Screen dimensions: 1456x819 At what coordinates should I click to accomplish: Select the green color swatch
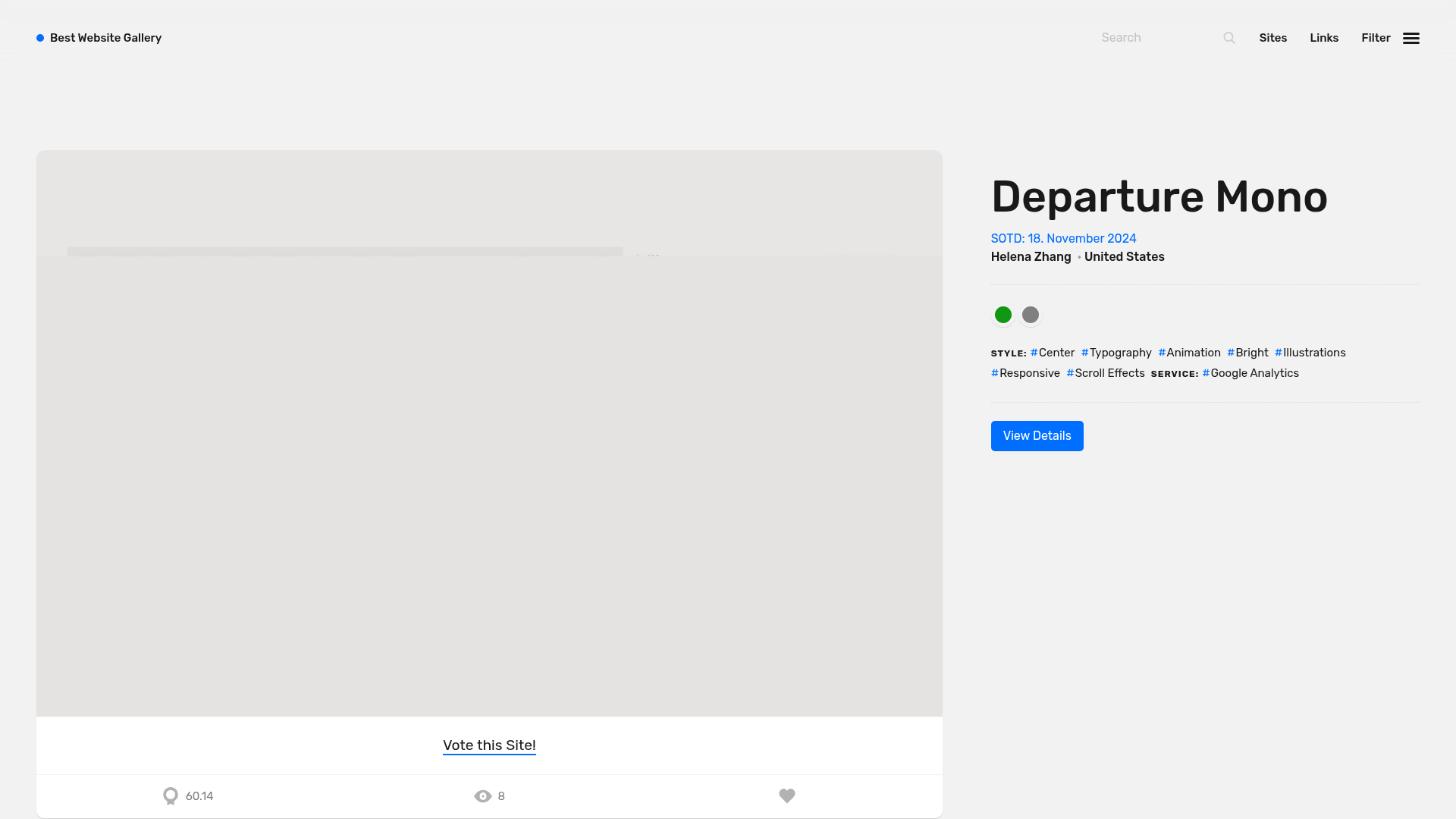pyautogui.click(x=1003, y=315)
